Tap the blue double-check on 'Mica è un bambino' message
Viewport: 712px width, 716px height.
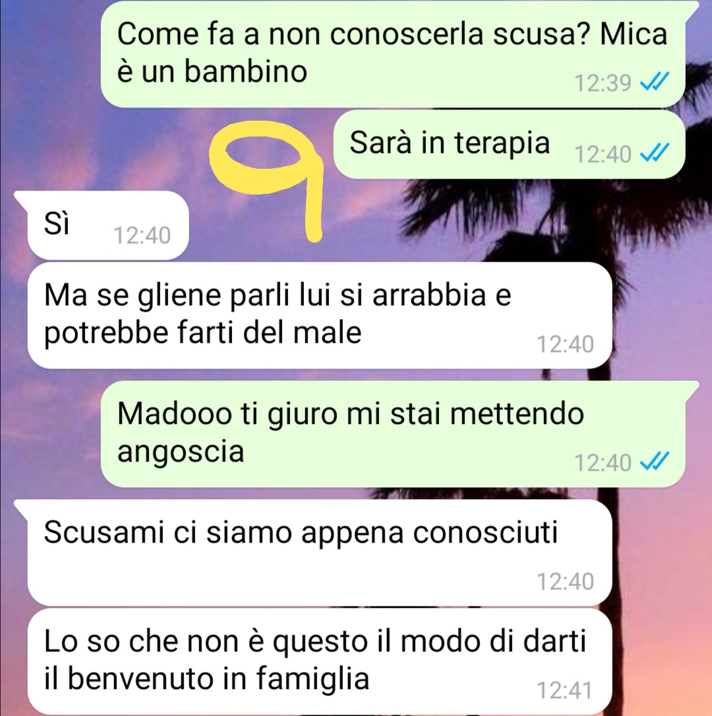point(655,82)
